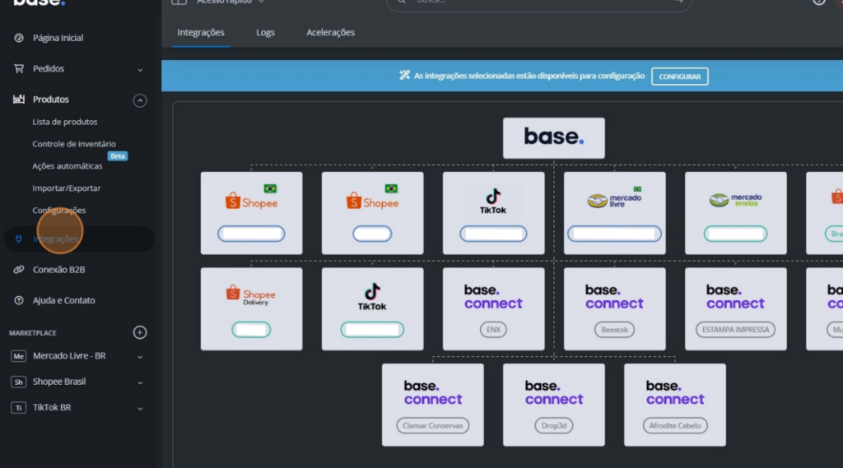Image resolution: width=843 pixels, height=468 pixels.
Task: Add a marketplace with the plus icon
Action: click(x=140, y=332)
